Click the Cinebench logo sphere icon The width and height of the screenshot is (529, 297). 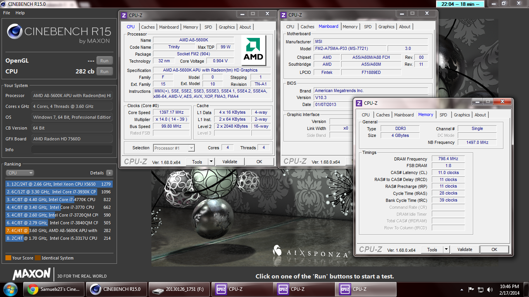point(14,32)
